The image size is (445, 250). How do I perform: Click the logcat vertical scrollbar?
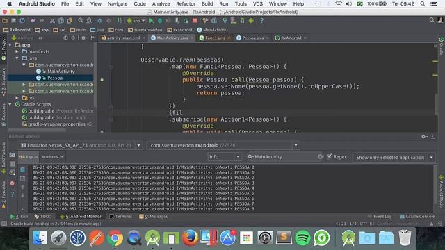click(x=436, y=185)
